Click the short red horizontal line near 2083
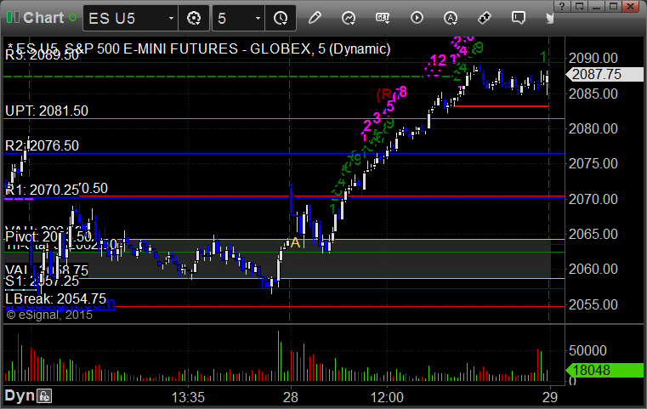 click(x=501, y=106)
